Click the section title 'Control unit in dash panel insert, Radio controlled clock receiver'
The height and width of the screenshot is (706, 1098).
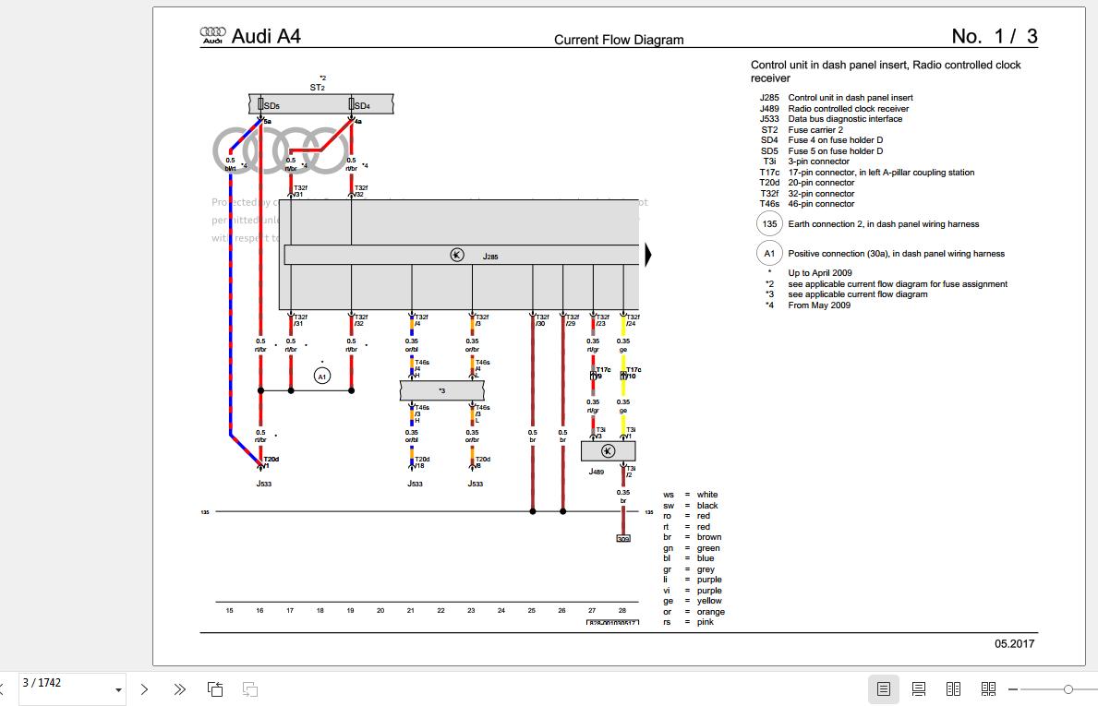click(886, 71)
